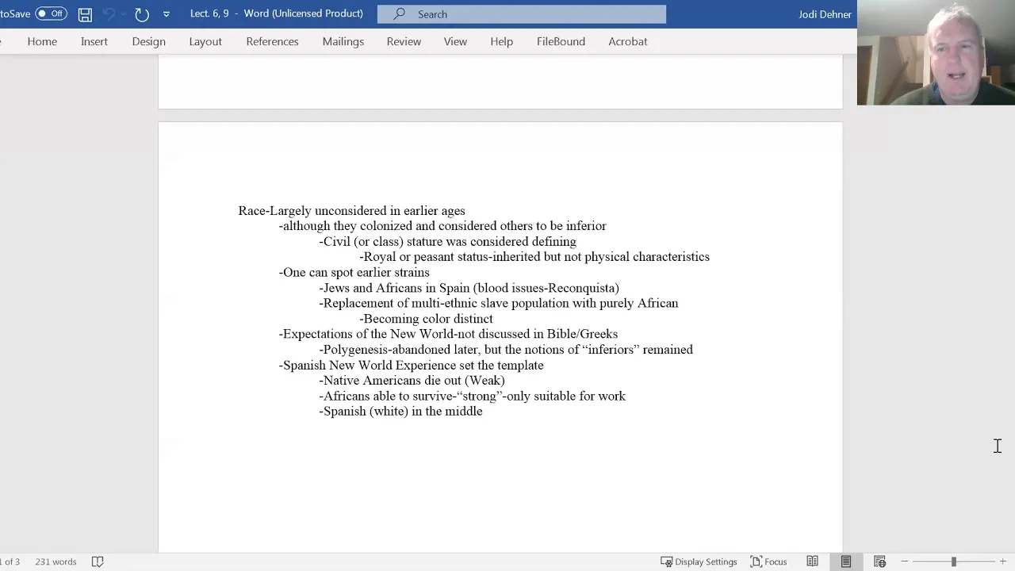Click the Save disk icon

[85, 14]
